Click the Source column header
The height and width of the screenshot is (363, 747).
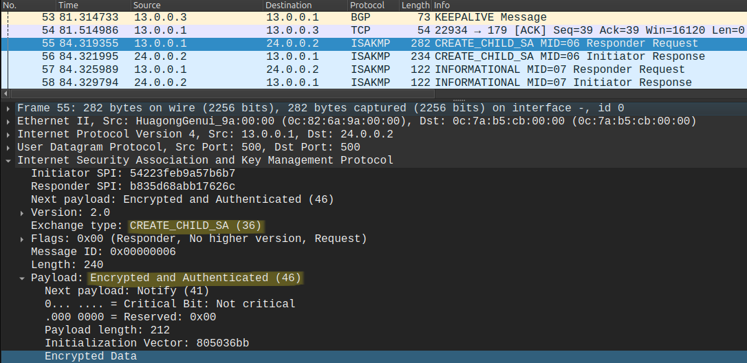(197, 5)
